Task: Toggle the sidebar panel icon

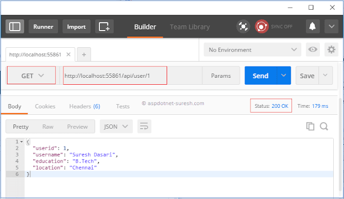Action: pyautogui.click(x=15, y=27)
